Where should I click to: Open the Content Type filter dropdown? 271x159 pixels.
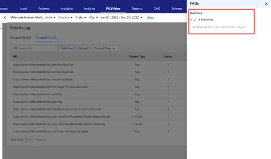(104, 49)
